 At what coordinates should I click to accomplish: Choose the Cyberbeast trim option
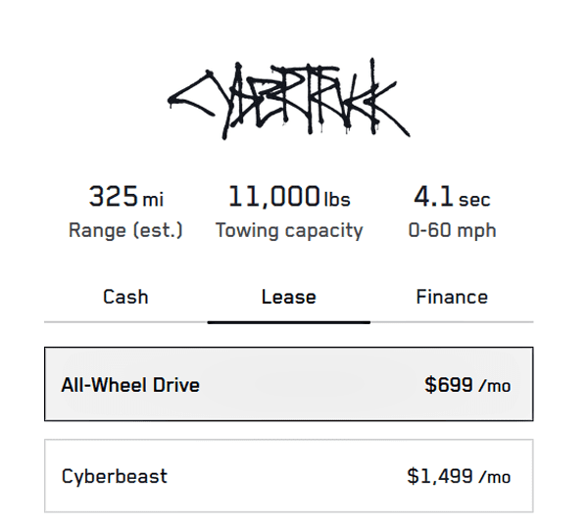pos(288,476)
